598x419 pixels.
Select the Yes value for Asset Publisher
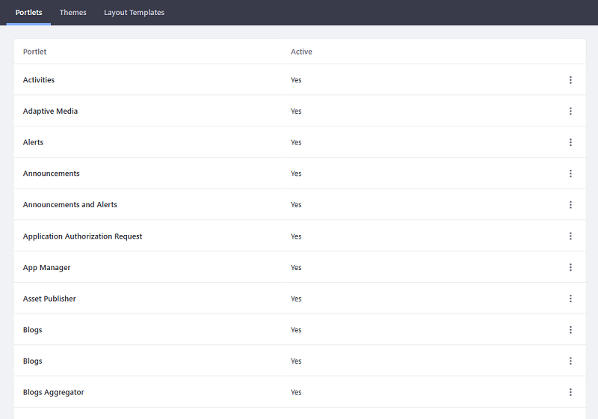click(x=296, y=299)
